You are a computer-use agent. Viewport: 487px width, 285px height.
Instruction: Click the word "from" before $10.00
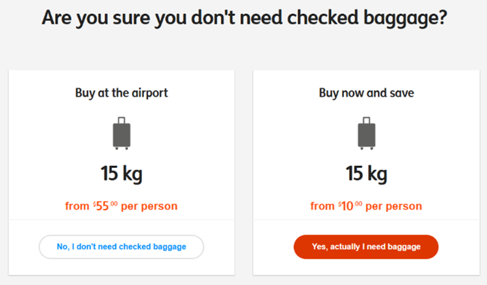pyautogui.click(x=323, y=206)
